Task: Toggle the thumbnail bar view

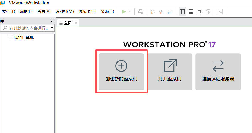Action: (x=191, y=12)
